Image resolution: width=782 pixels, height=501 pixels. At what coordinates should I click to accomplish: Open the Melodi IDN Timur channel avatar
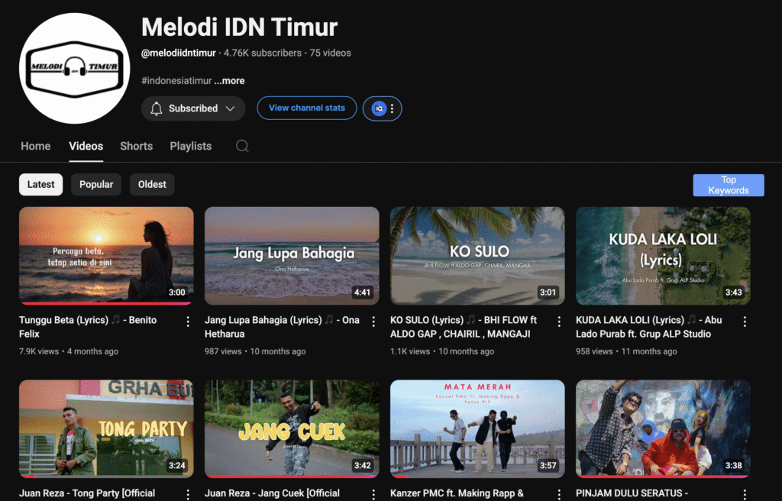tap(74, 69)
